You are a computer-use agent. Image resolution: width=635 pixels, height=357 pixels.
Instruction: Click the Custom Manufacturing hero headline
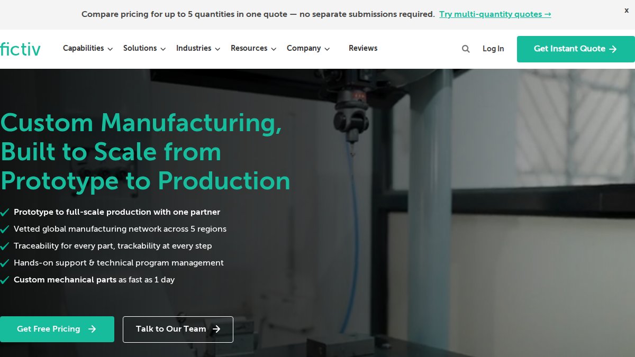click(x=146, y=152)
